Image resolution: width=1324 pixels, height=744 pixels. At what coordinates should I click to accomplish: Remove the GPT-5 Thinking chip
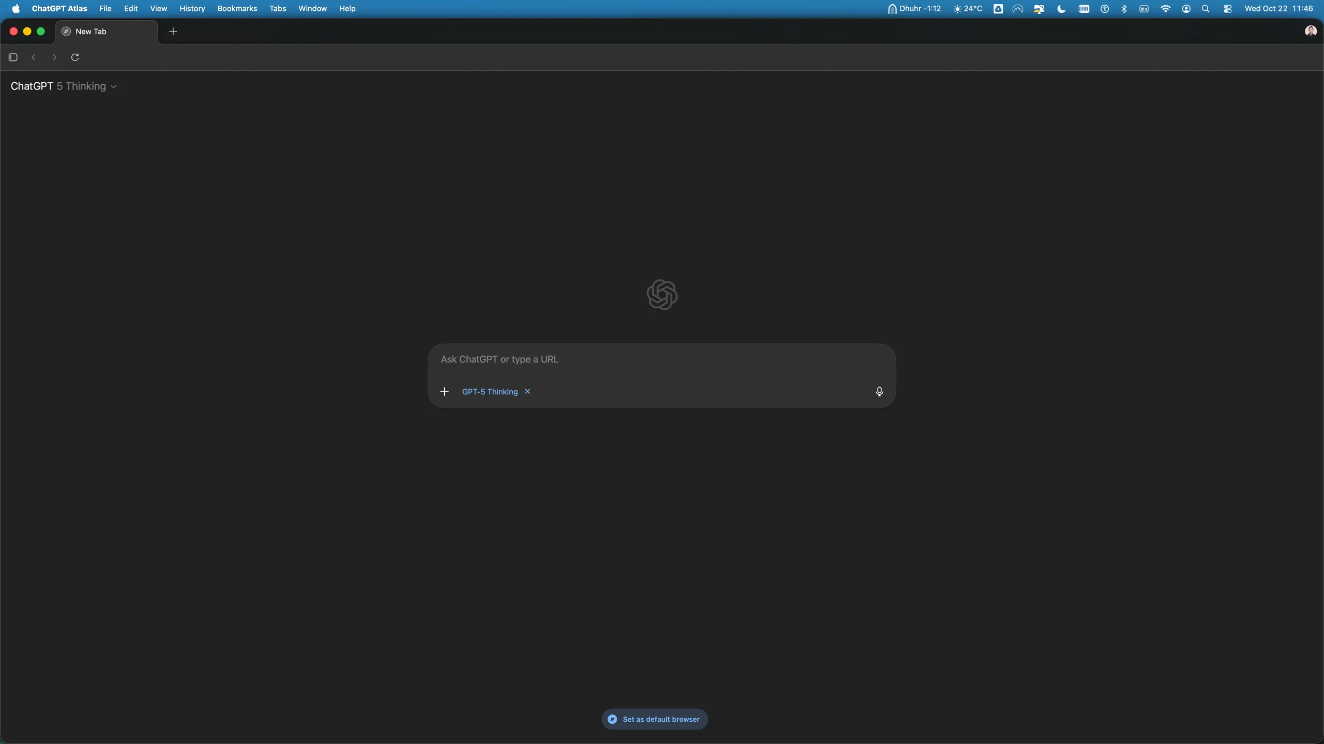[528, 392]
